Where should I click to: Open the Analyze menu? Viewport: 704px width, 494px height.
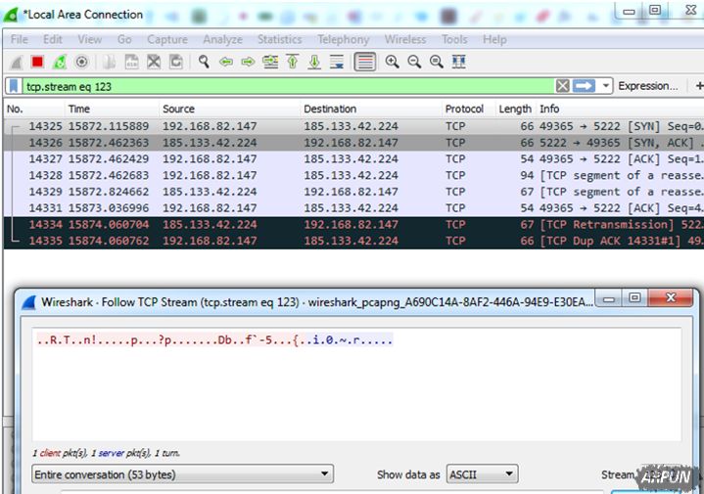click(x=222, y=39)
